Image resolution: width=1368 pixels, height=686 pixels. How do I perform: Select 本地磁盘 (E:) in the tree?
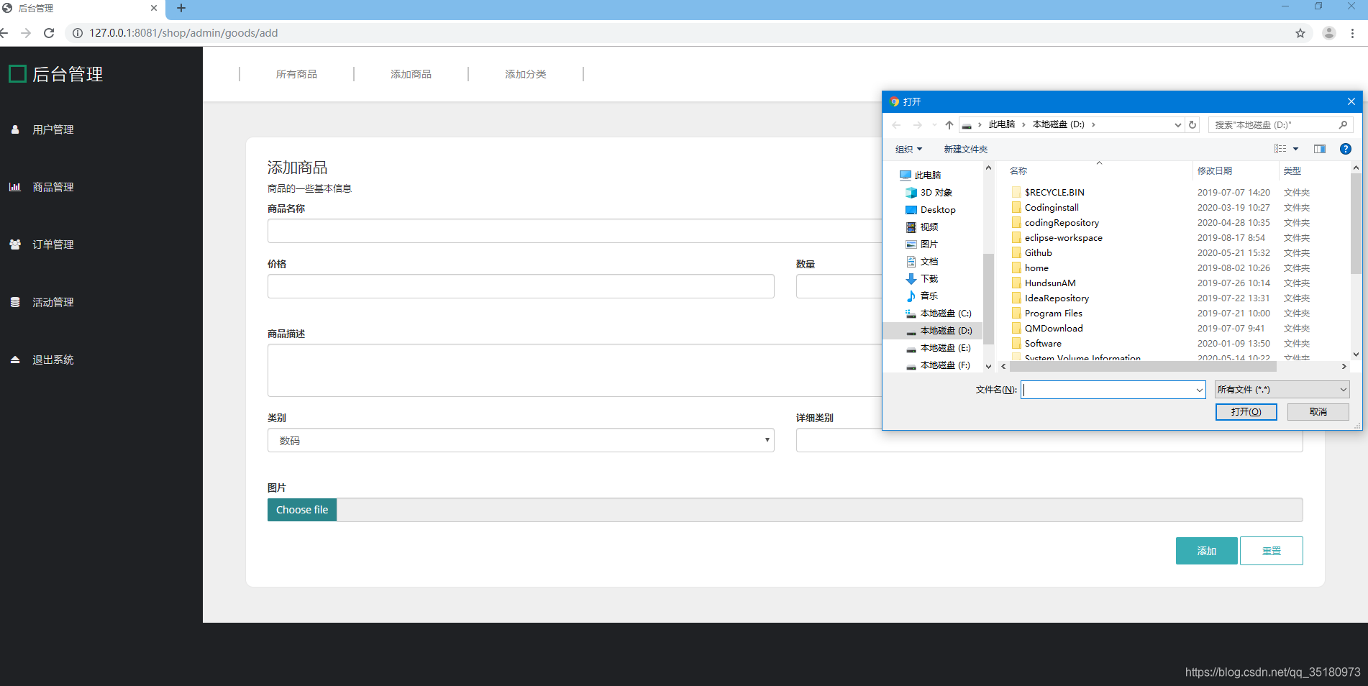tap(945, 348)
